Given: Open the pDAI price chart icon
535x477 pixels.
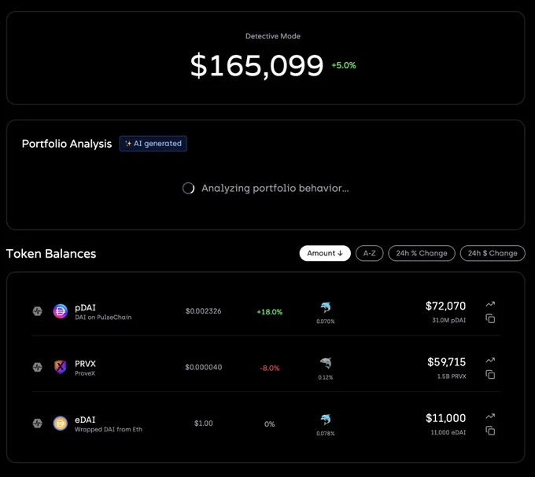Looking at the screenshot, I should pyautogui.click(x=490, y=304).
